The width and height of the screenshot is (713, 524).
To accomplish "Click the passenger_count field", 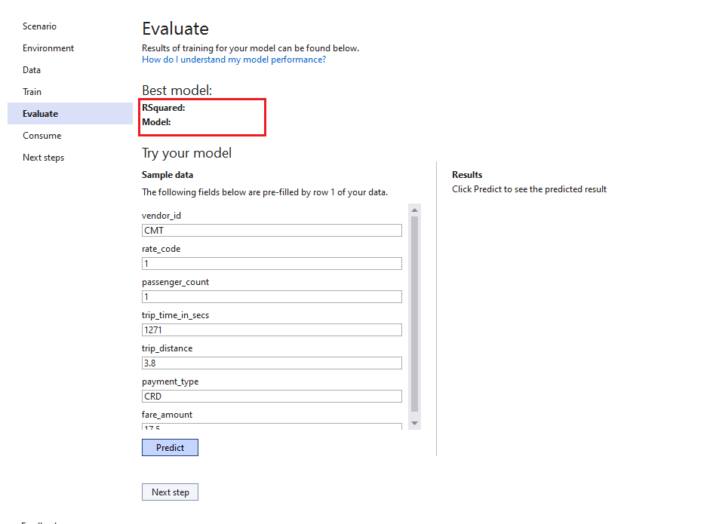I will click(272, 296).
